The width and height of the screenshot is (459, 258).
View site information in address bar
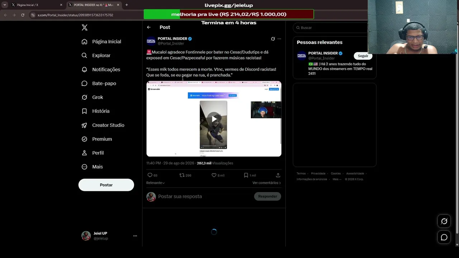(33, 15)
